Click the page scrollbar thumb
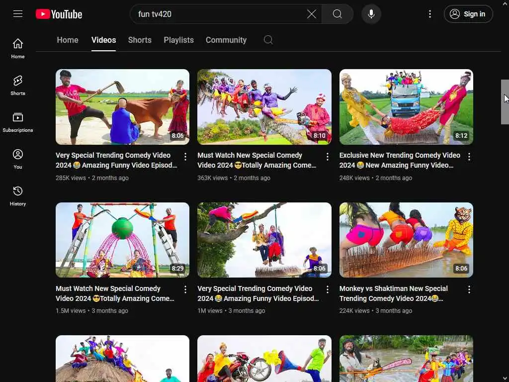The width and height of the screenshot is (509, 382). coord(505,101)
